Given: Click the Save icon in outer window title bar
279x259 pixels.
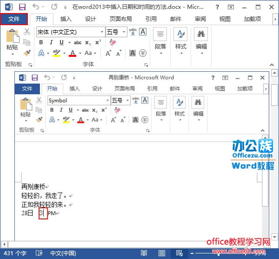Looking at the screenshot, I should (22, 7).
